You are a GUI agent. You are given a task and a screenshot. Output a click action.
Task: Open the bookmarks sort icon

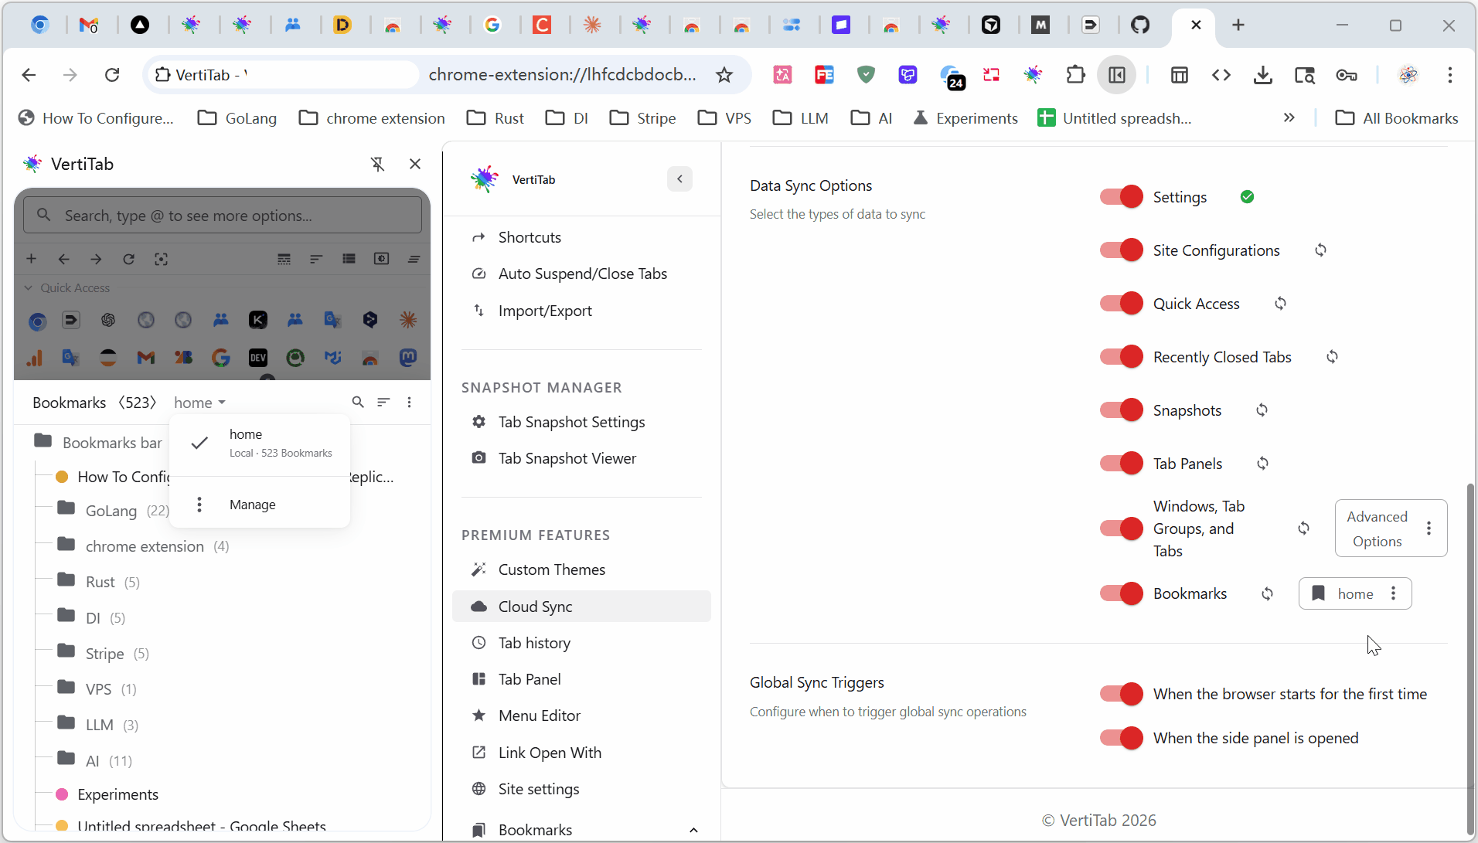click(383, 402)
